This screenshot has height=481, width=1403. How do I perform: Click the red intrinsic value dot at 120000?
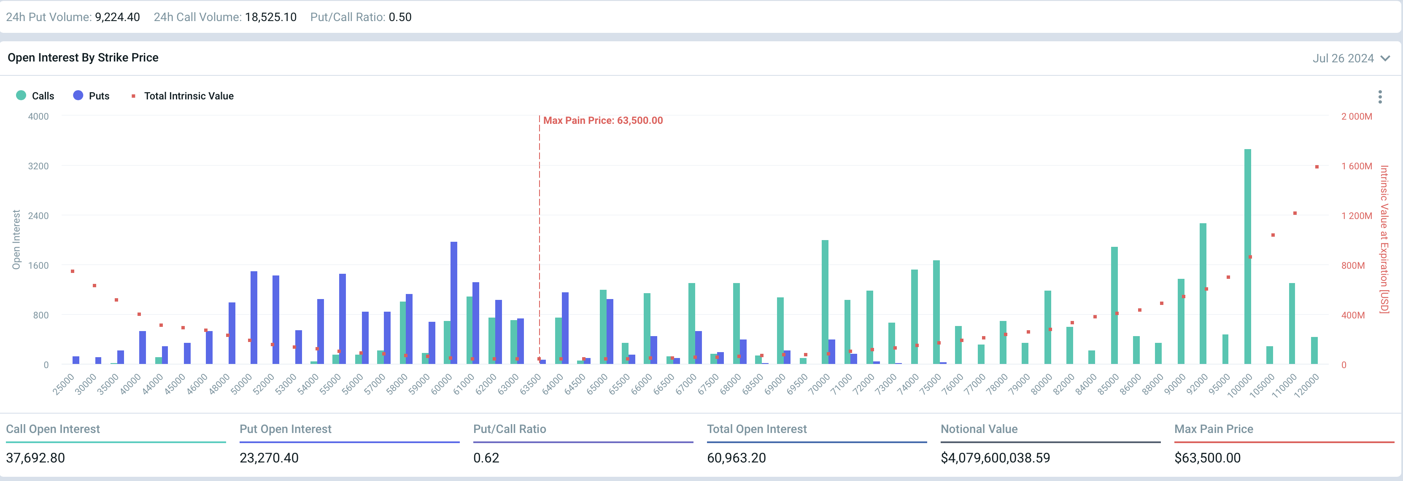(x=1317, y=167)
